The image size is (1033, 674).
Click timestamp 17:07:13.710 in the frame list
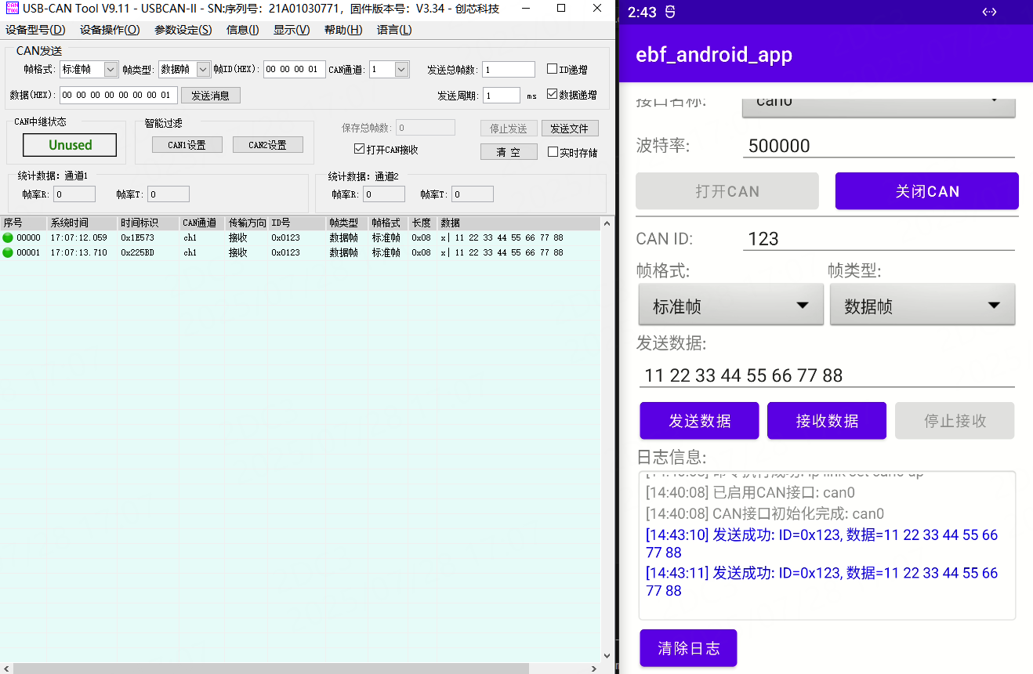pos(78,252)
